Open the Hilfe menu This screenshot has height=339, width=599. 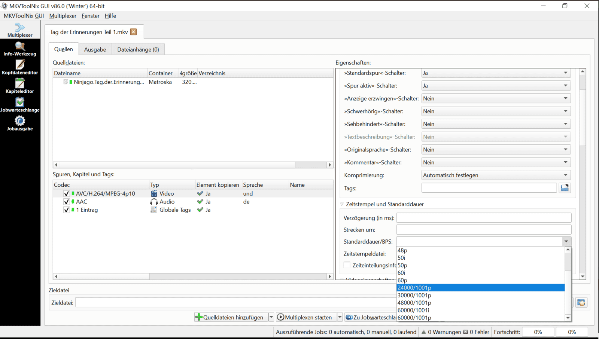pos(110,16)
